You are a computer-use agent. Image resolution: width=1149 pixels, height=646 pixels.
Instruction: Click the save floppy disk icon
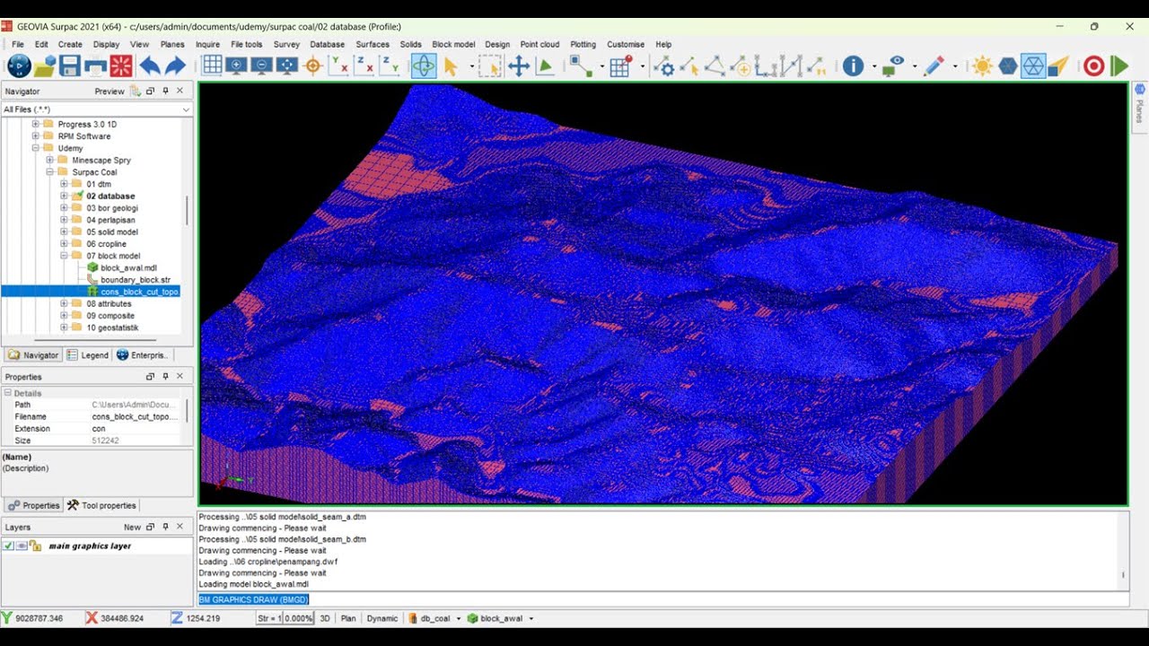[70, 65]
